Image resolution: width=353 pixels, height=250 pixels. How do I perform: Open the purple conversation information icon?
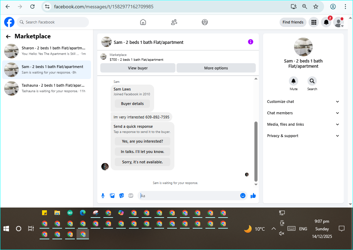click(251, 42)
